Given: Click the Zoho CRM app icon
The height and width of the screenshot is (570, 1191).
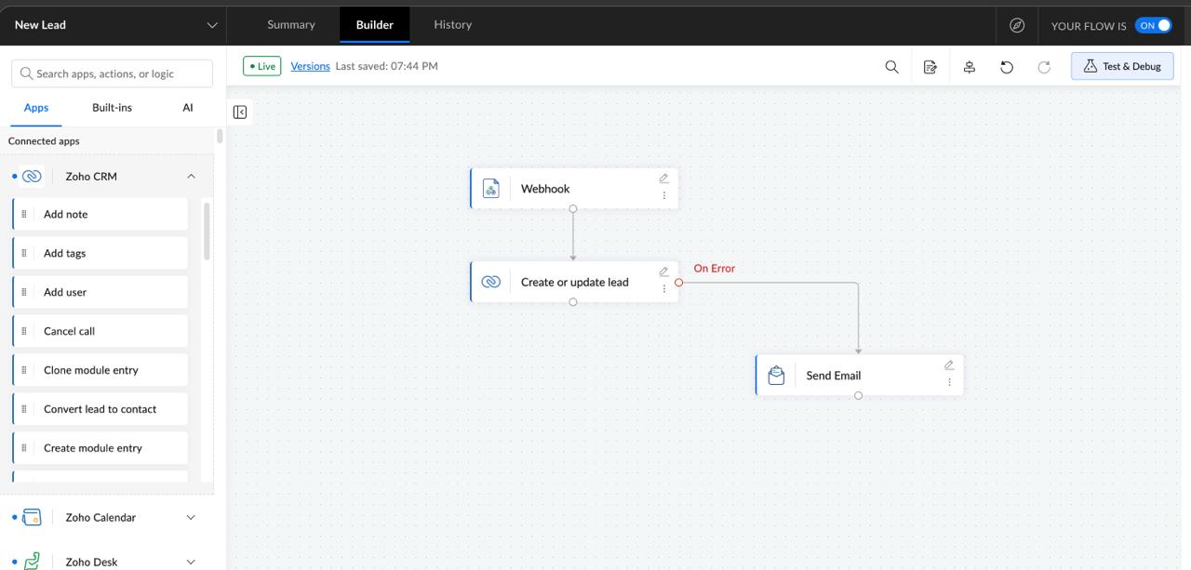Looking at the screenshot, I should [x=32, y=176].
